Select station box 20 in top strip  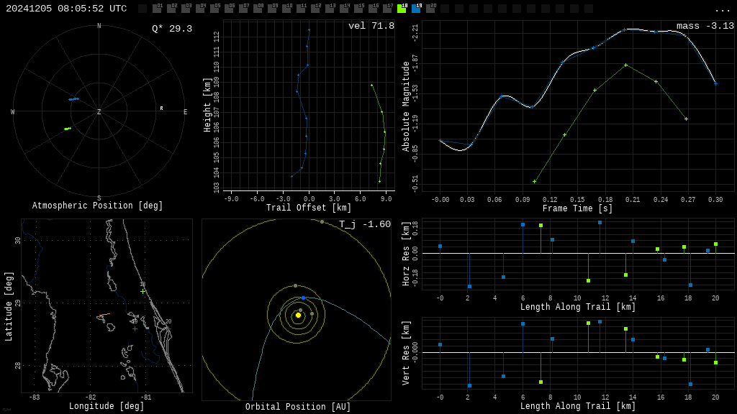click(x=430, y=9)
